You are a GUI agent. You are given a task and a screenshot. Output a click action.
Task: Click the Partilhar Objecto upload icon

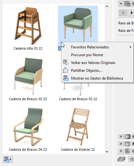click(x=65, y=70)
